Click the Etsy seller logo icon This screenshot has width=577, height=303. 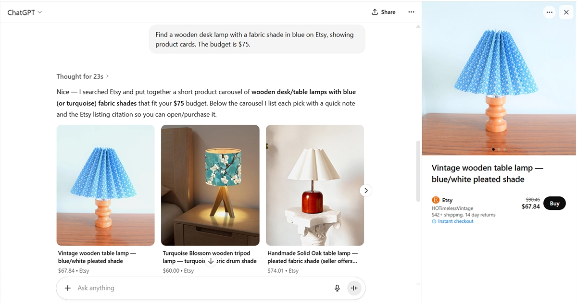pos(436,200)
